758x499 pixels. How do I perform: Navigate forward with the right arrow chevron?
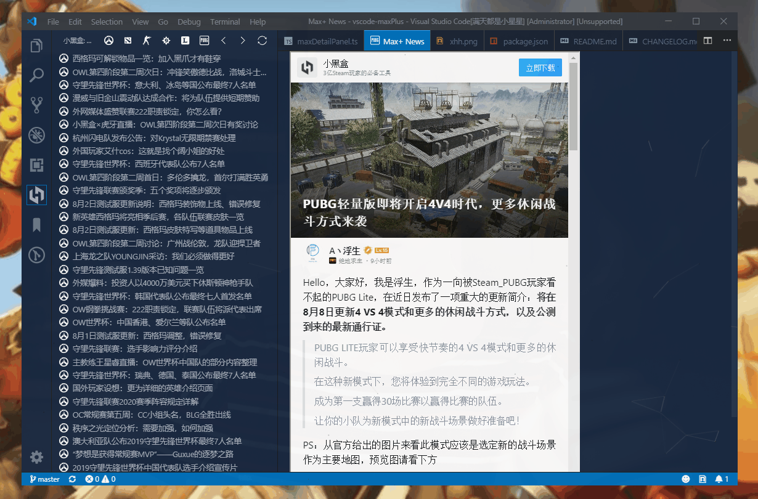244,41
